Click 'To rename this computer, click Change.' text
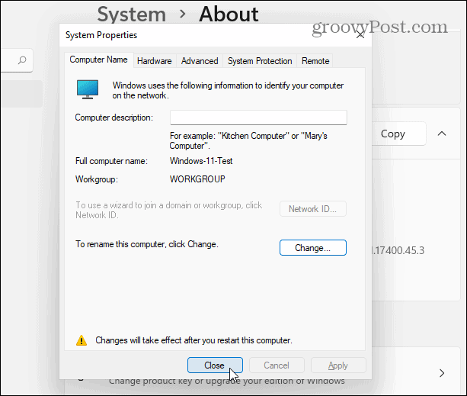The height and width of the screenshot is (396, 467). tap(147, 244)
